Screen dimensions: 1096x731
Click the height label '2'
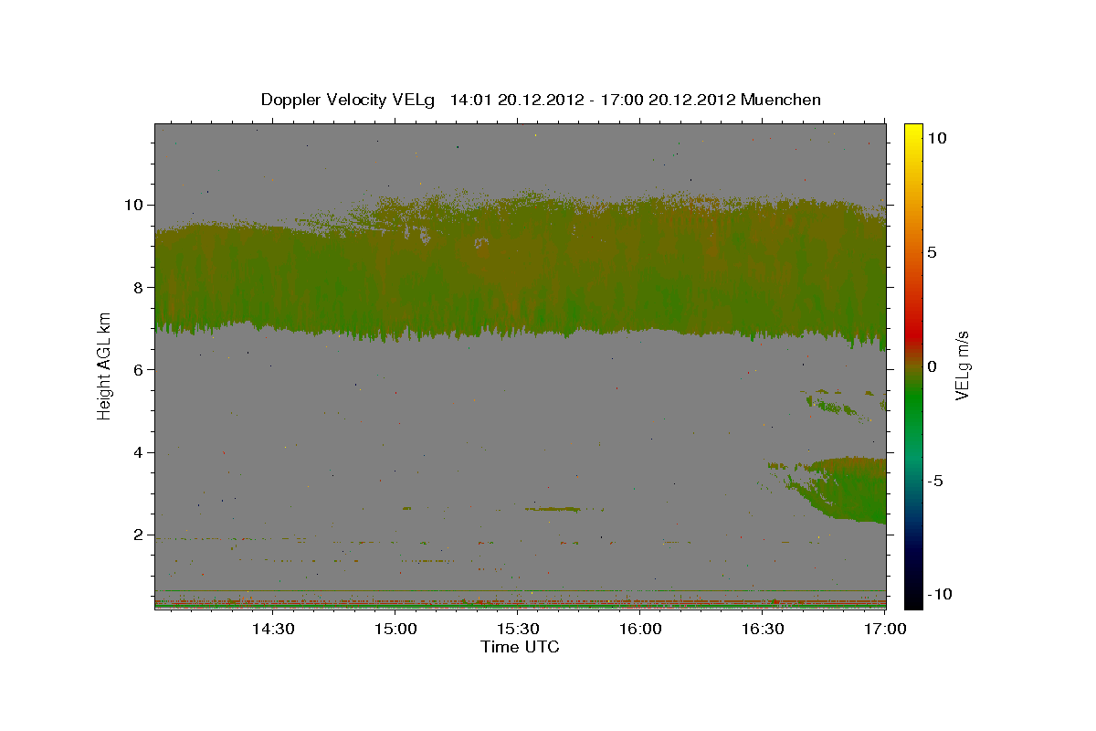coord(140,535)
